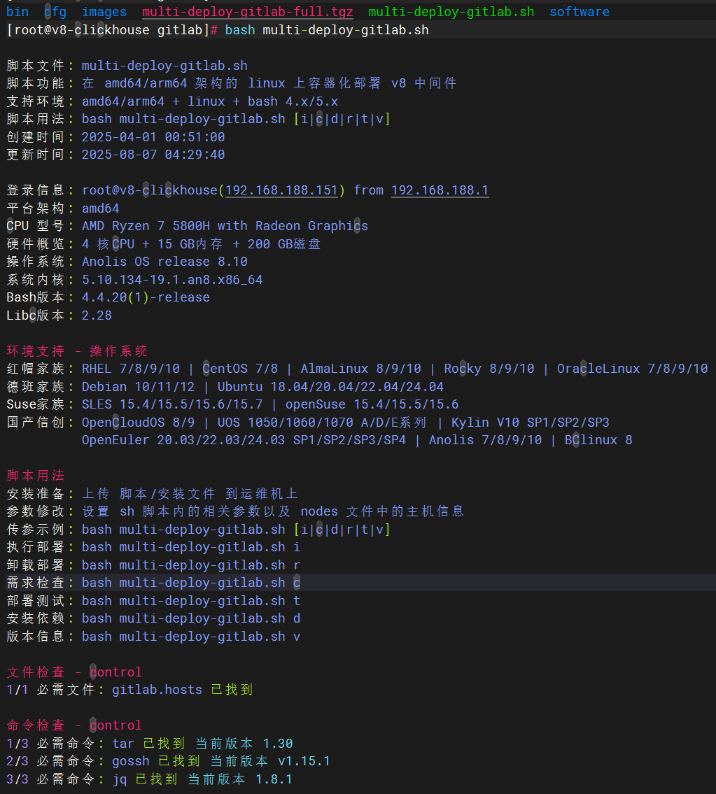Click the highlighted 需求检查 command line
716x794 pixels.
coord(190,583)
